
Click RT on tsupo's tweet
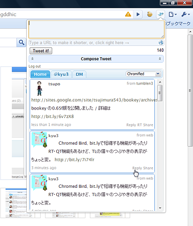tap(140, 125)
